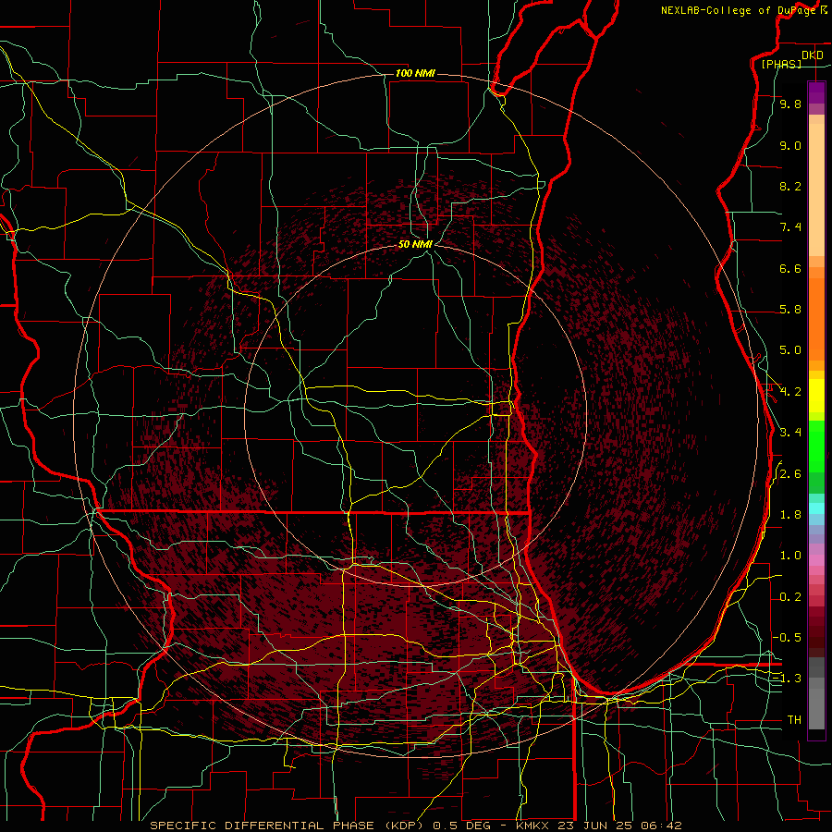The height and width of the screenshot is (832, 832).
Task: Click the 8.2 scale value
Action: [x=790, y=186]
